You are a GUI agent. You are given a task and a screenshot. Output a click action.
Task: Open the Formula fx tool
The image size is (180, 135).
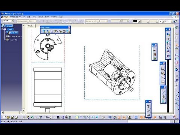(47, 117)
